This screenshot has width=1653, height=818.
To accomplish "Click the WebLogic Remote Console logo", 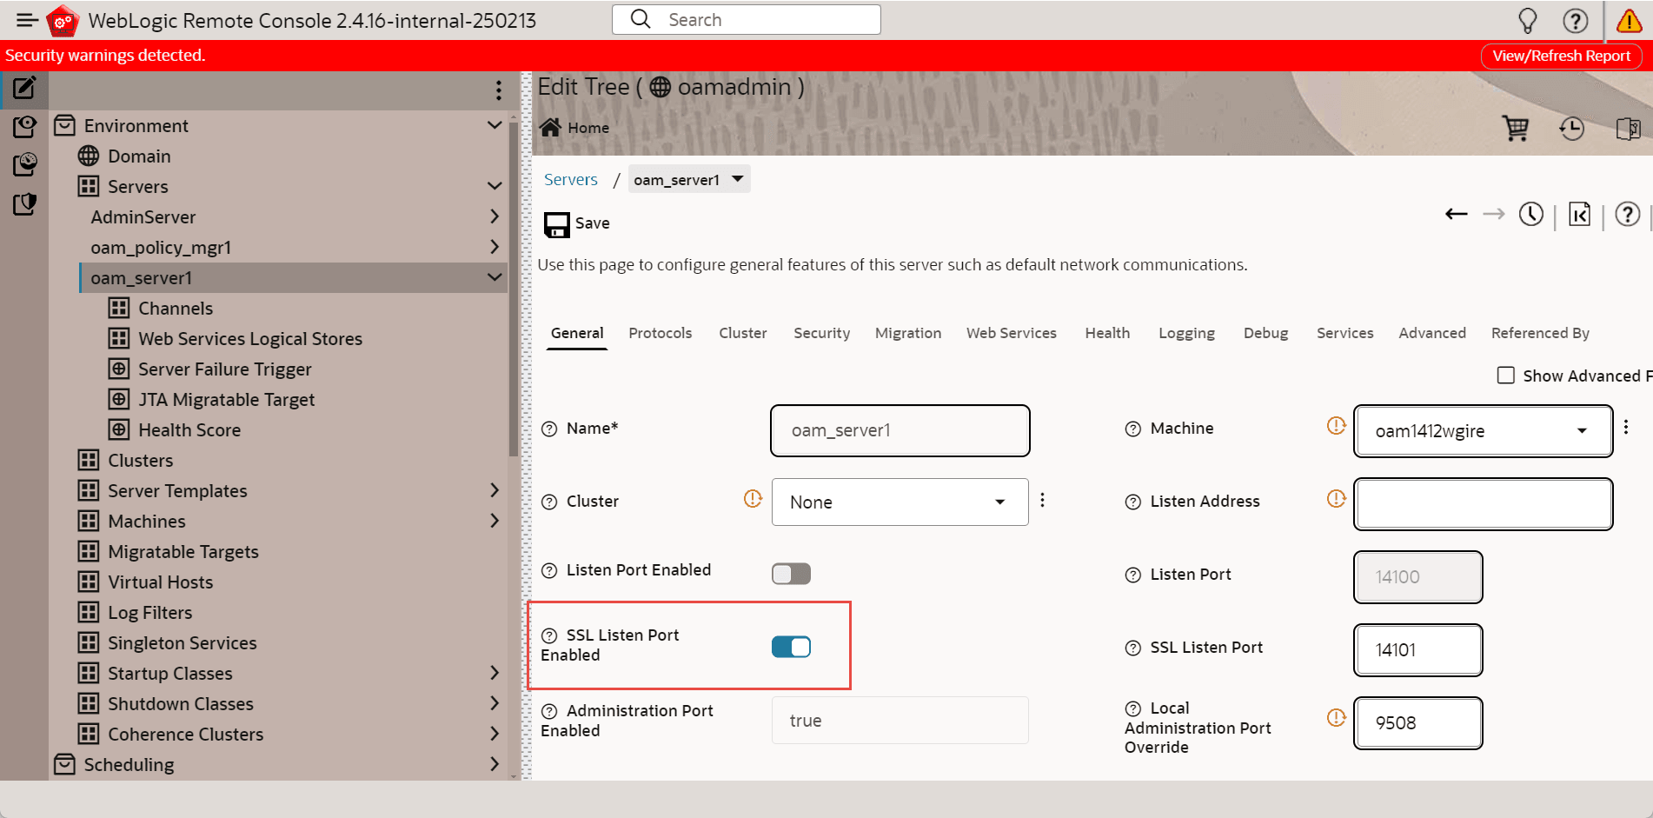I will (63, 21).
